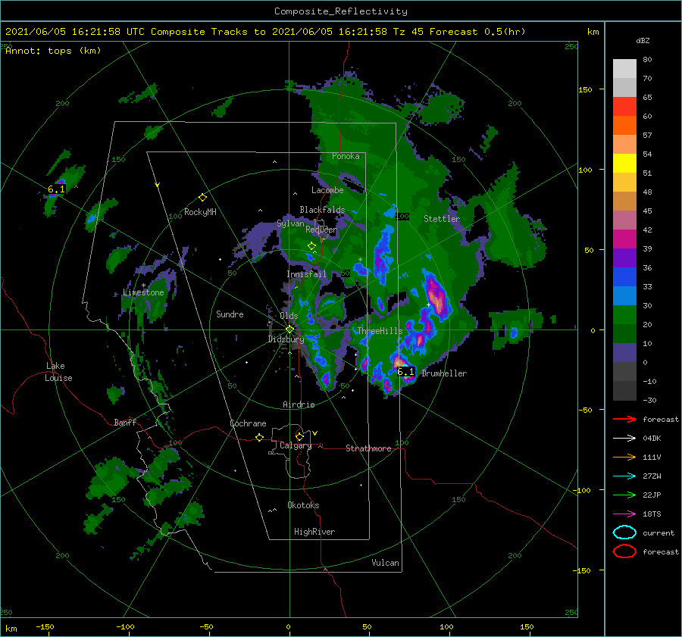This screenshot has height=637, width=682.
Task: Click the ThreeHills city label
Action: pyautogui.click(x=380, y=331)
